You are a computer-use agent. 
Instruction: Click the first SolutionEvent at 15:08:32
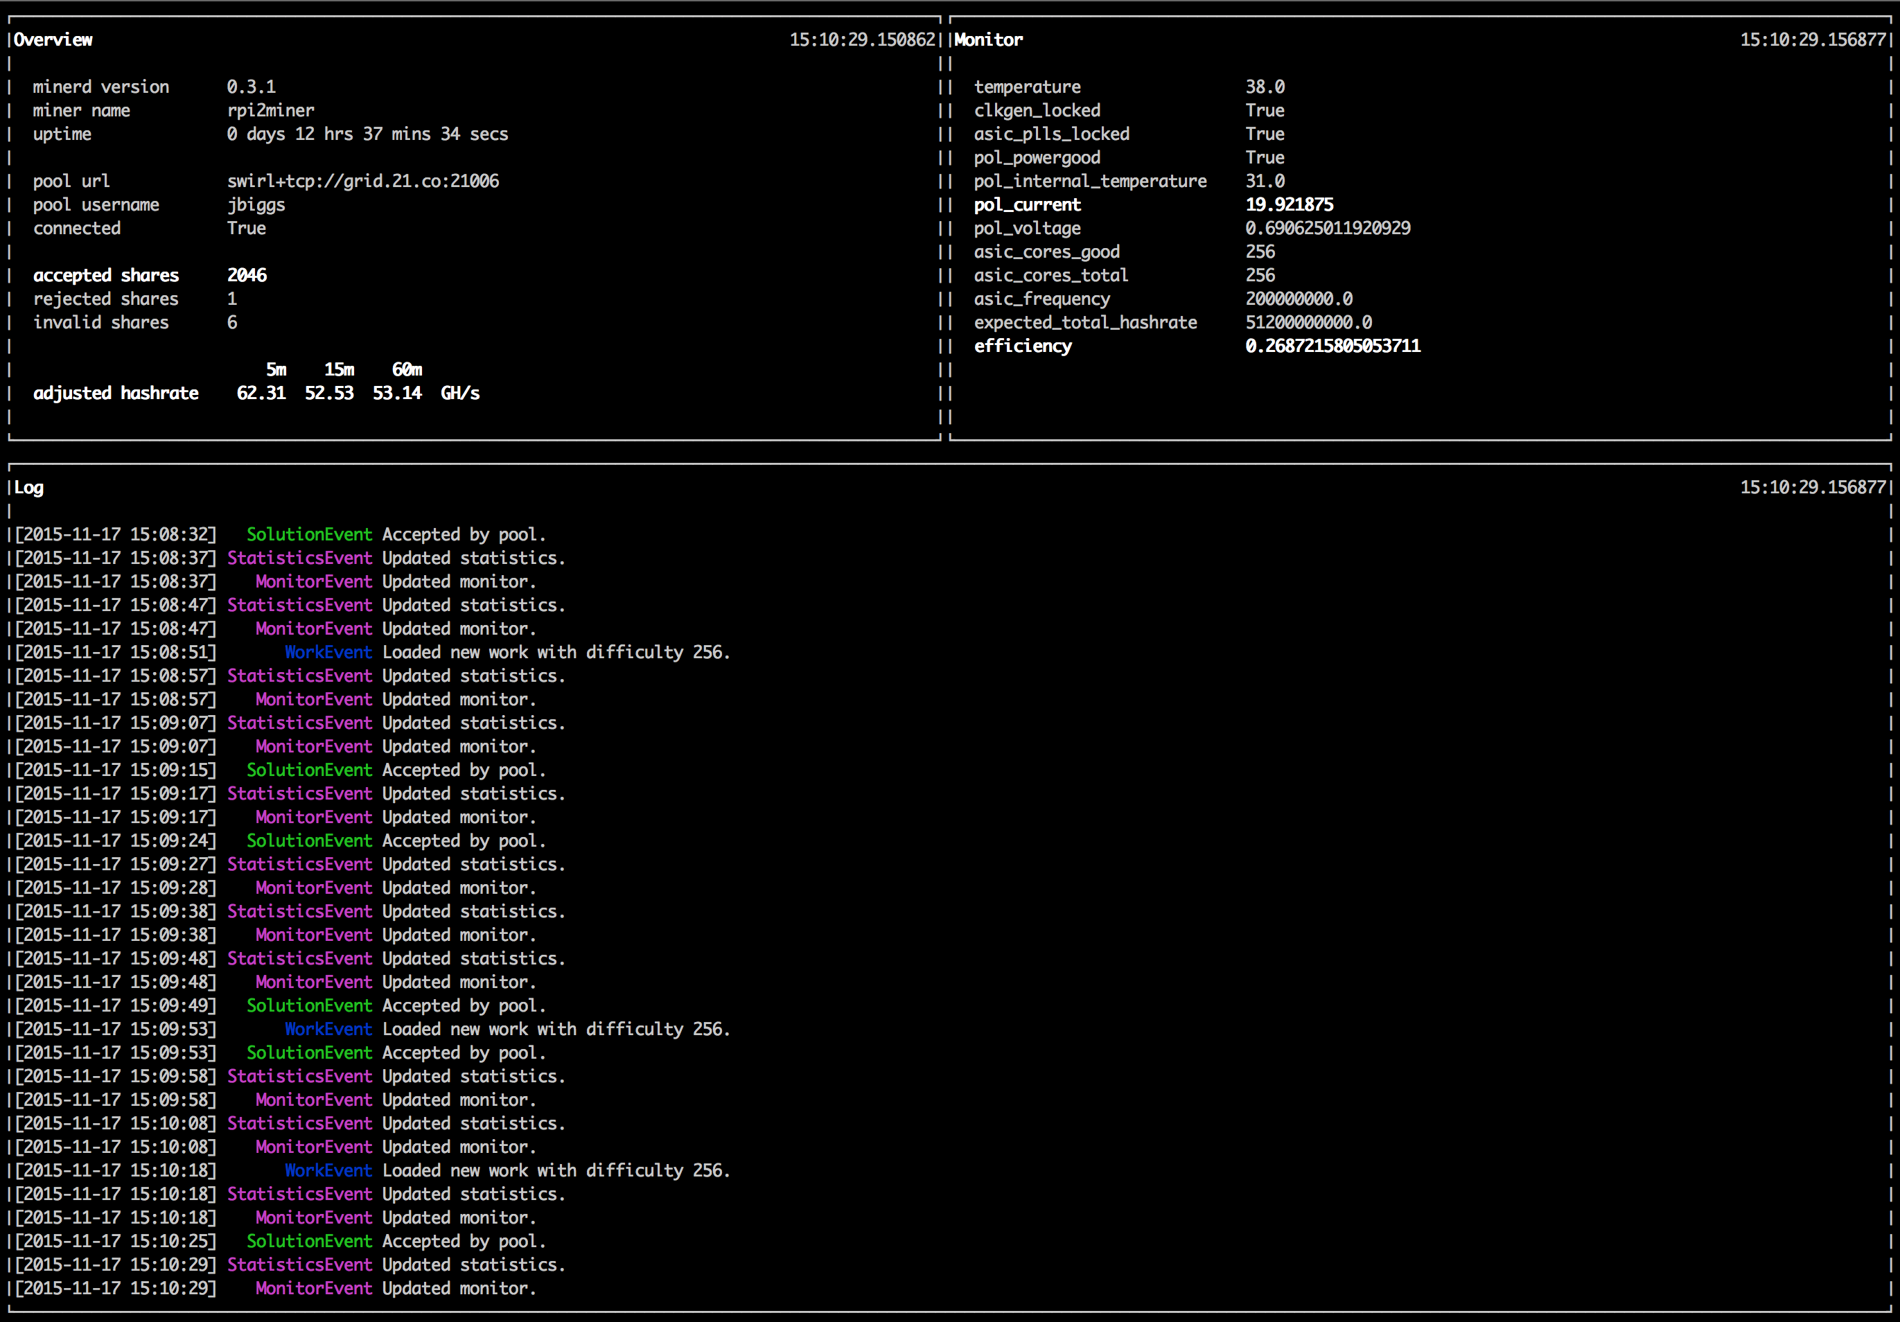coord(308,534)
